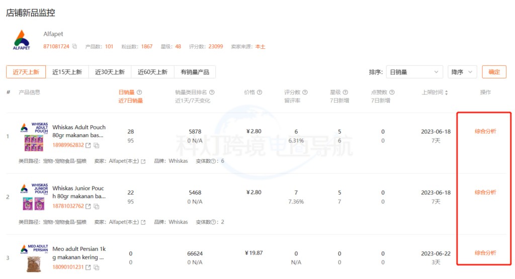Viewport: 515px width, 279px height.
Task: Switch to the 有销量产品 tab
Action: (195, 72)
